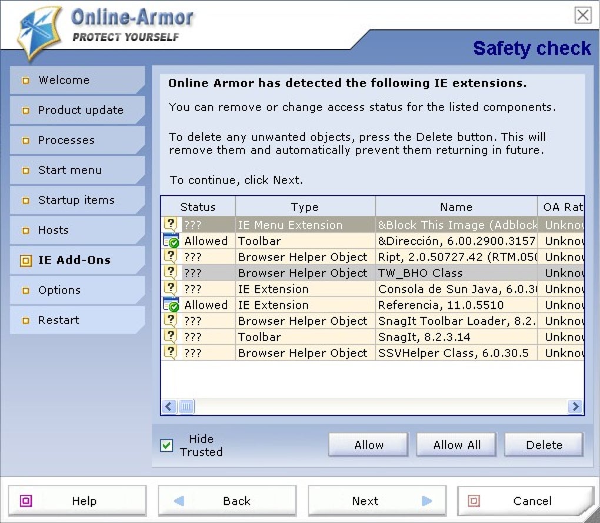Select the 'Ript, 2.0.50727.42' name cell
This screenshot has width=600, height=523.
(456, 256)
